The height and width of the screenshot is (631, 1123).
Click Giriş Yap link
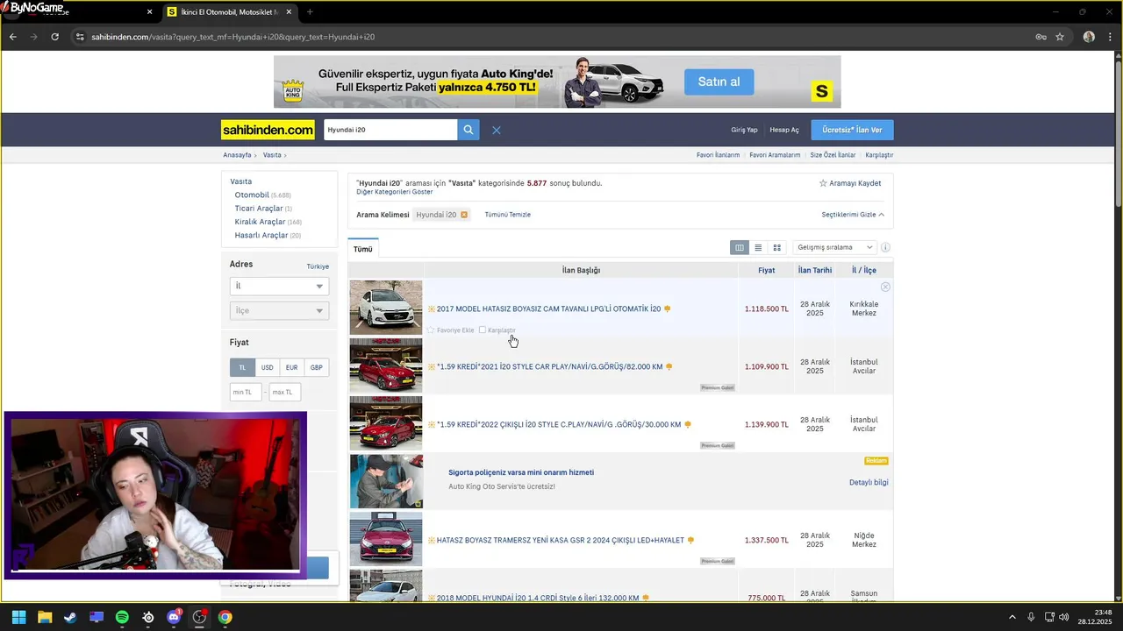click(x=744, y=130)
